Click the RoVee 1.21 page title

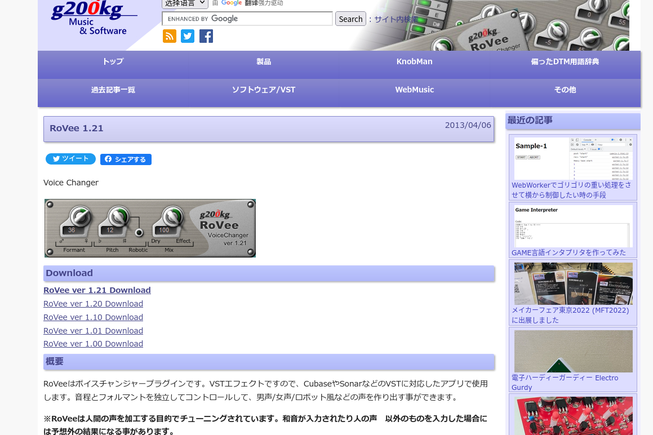76,128
